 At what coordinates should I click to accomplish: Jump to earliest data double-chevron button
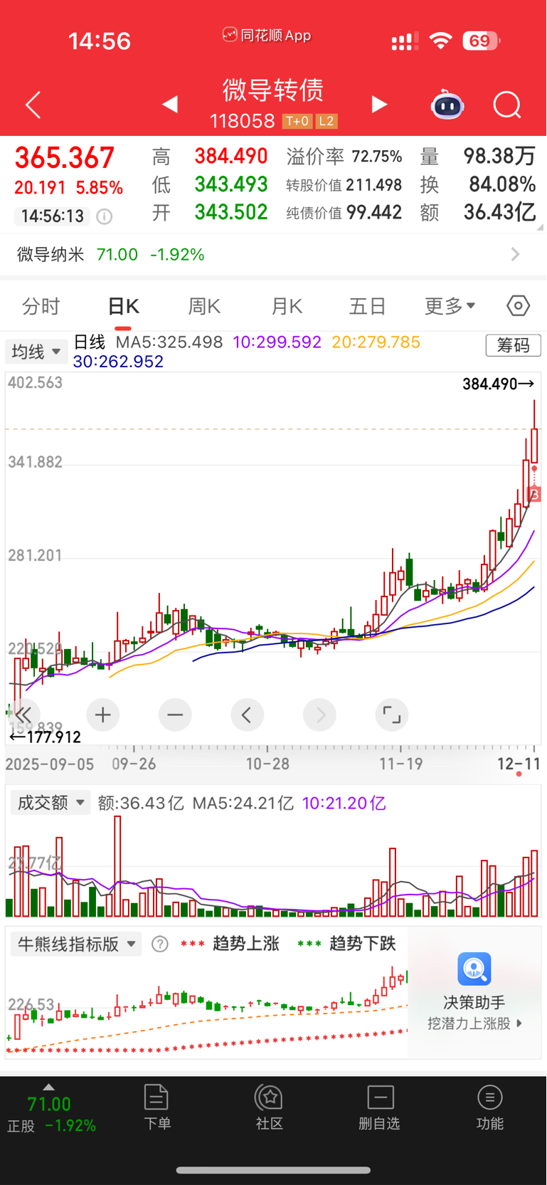[x=23, y=715]
